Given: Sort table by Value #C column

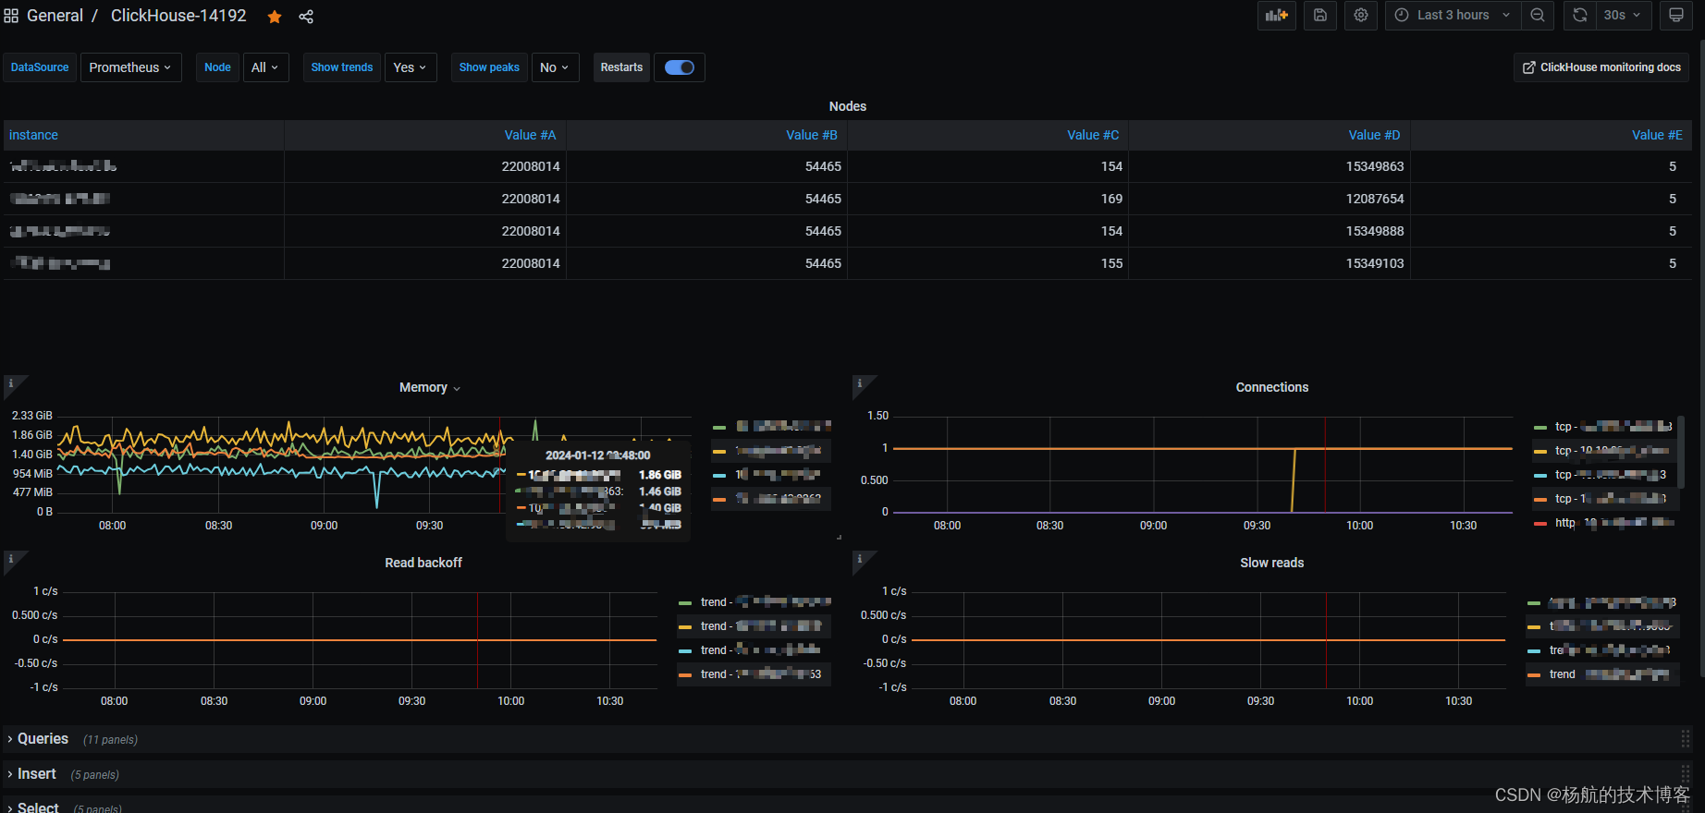Looking at the screenshot, I should click(x=1093, y=135).
